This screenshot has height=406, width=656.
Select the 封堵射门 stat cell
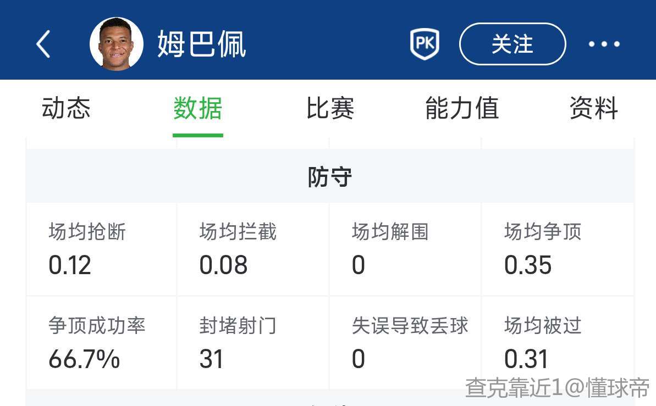coord(253,343)
